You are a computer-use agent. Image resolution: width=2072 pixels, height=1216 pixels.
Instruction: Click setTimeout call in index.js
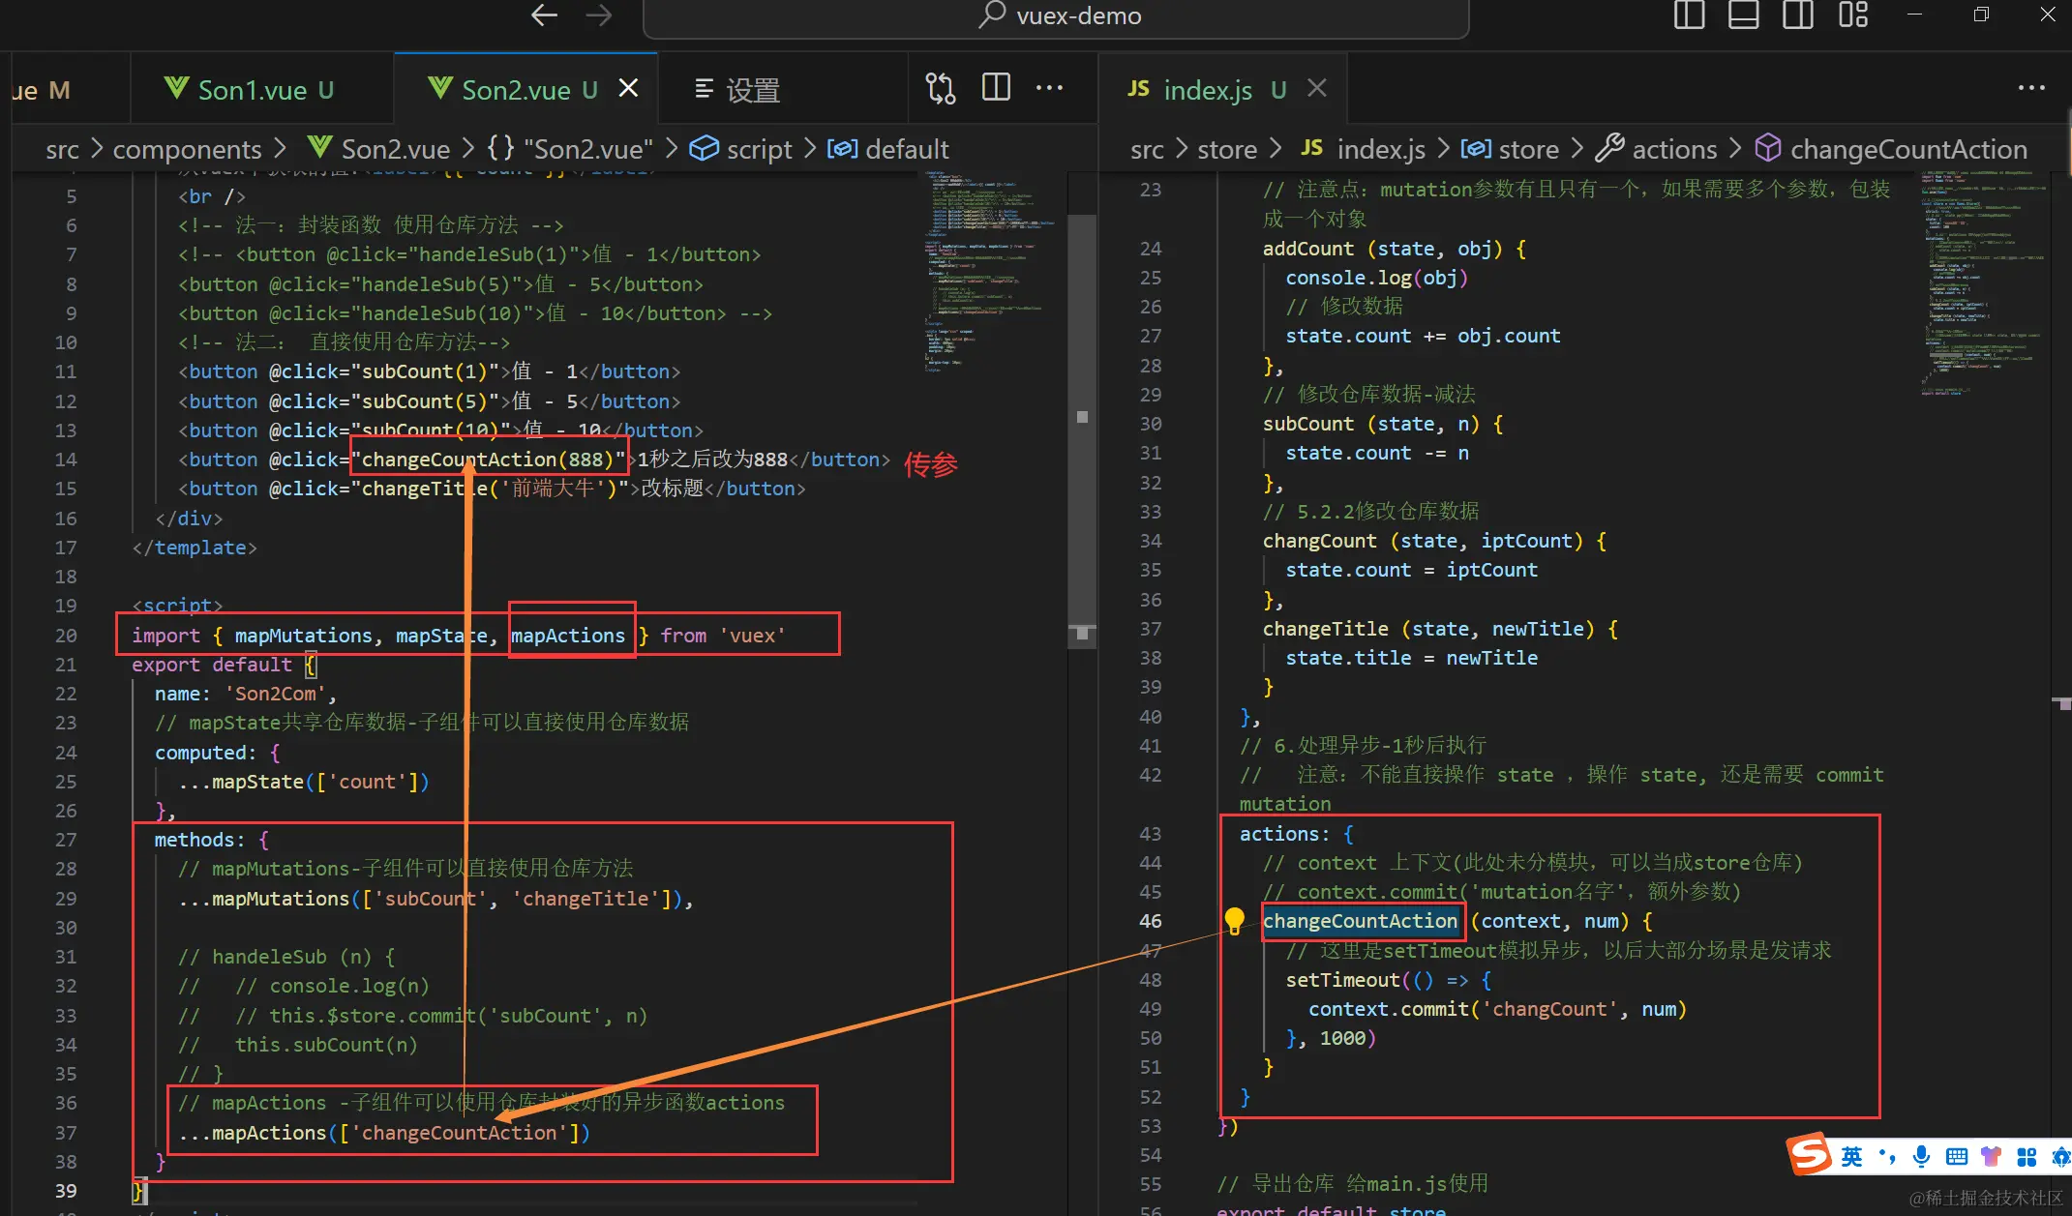pos(1341,979)
